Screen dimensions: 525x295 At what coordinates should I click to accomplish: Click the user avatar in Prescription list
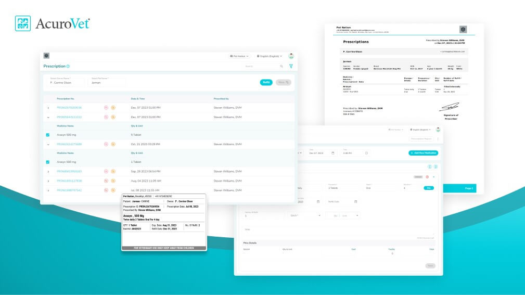tap(291, 56)
